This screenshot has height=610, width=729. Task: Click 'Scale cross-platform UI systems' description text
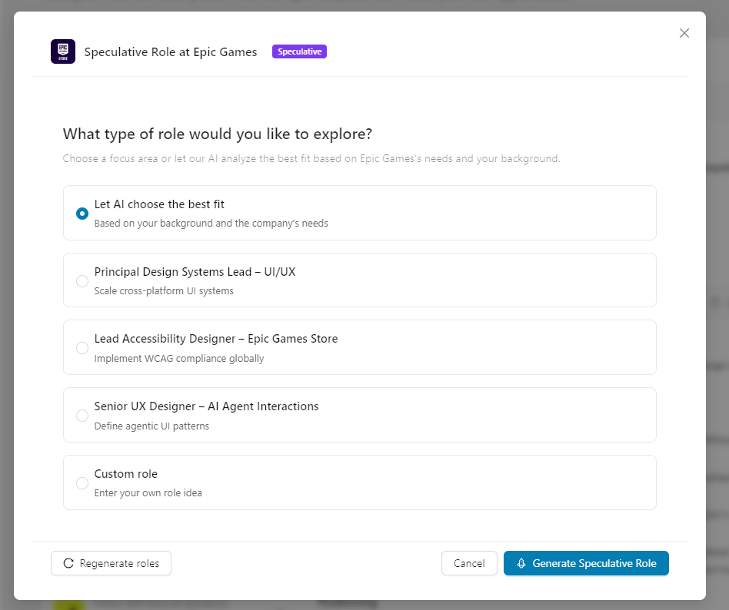point(164,291)
